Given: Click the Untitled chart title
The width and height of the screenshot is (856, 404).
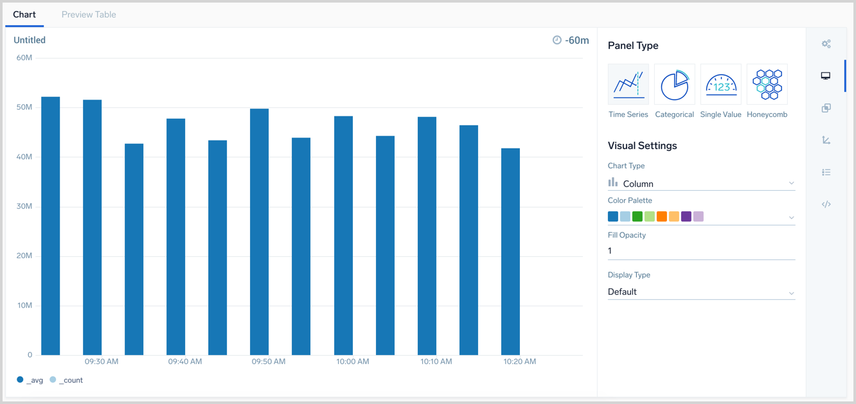Looking at the screenshot, I should (30, 40).
